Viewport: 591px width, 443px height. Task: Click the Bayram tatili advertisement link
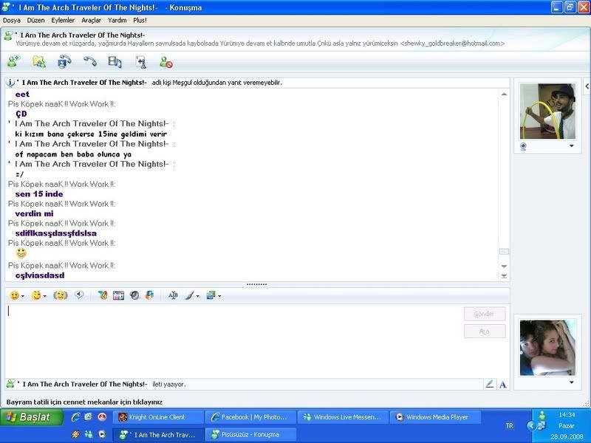point(84,402)
